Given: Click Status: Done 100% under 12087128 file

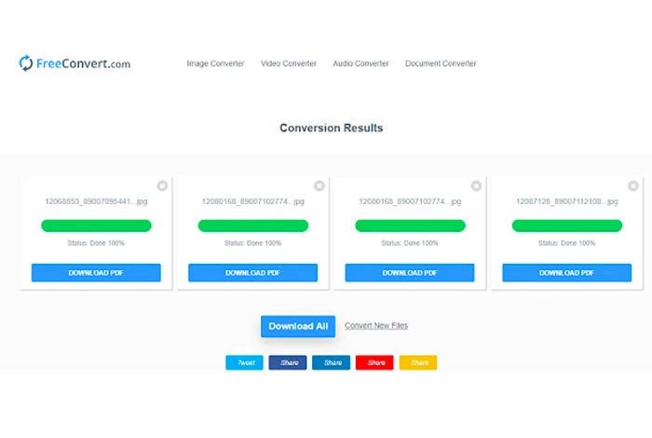Looking at the screenshot, I should [x=566, y=243].
